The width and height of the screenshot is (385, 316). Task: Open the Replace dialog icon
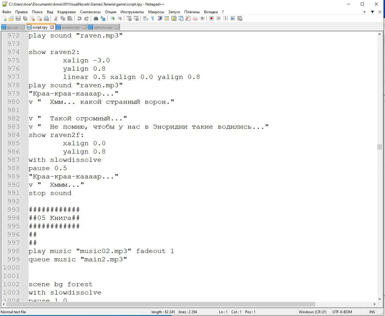click(x=103, y=18)
